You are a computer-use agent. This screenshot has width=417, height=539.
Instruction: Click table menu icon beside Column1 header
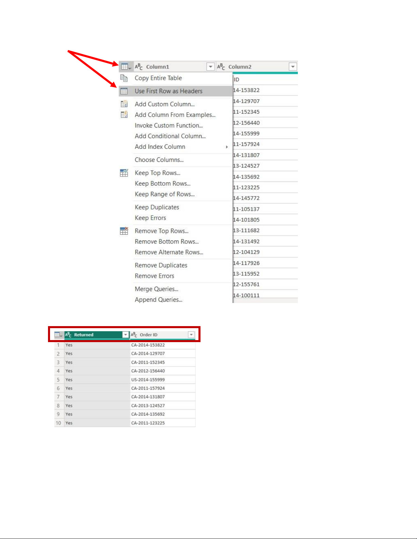tap(125, 67)
